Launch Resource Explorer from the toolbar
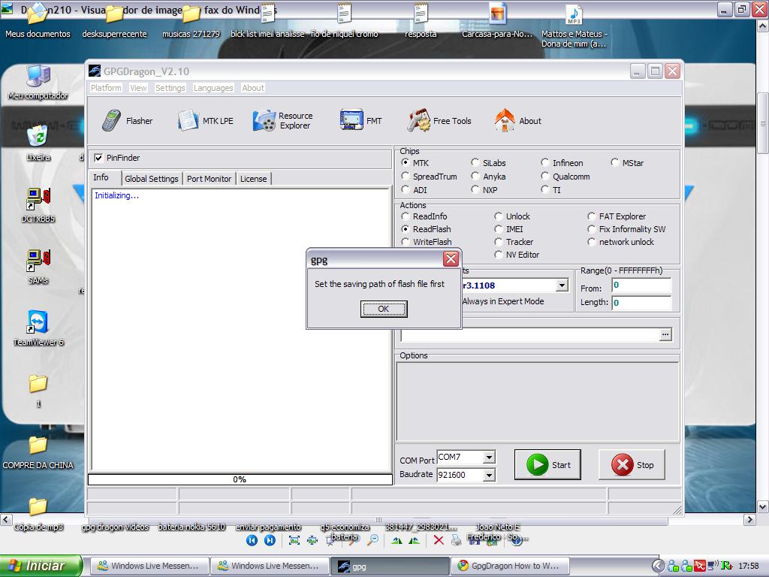The width and height of the screenshot is (769, 577). (283, 121)
